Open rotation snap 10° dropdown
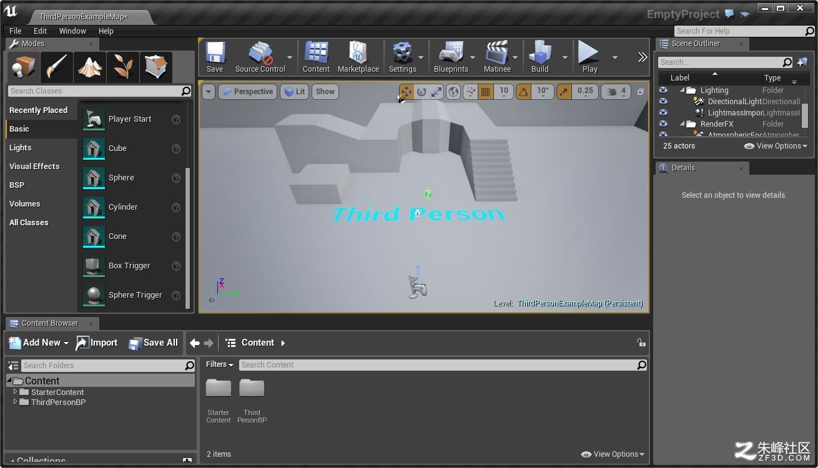The height and width of the screenshot is (468, 818). coord(543,92)
